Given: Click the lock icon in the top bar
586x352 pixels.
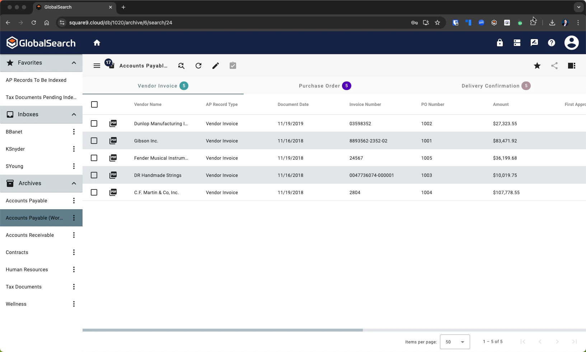Looking at the screenshot, I should pos(500,43).
